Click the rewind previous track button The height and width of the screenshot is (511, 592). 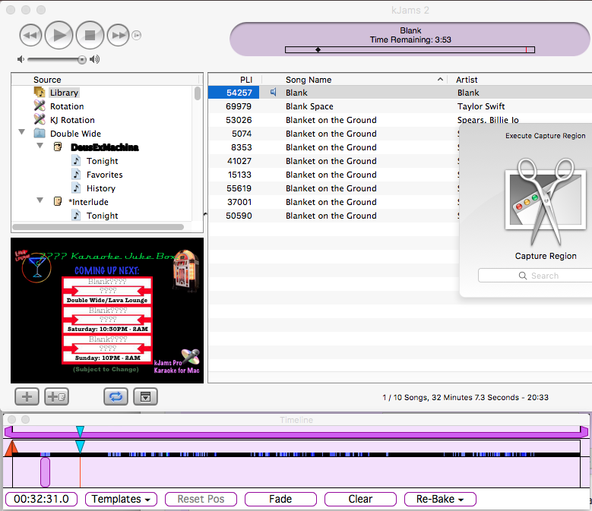click(x=30, y=35)
